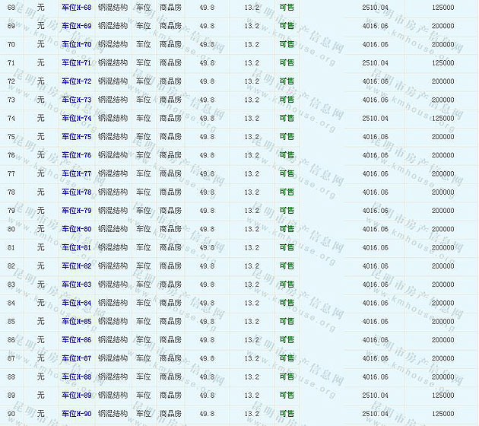Open details for 车位X-71
Viewport: 479px width, 426px height.
coord(76,63)
